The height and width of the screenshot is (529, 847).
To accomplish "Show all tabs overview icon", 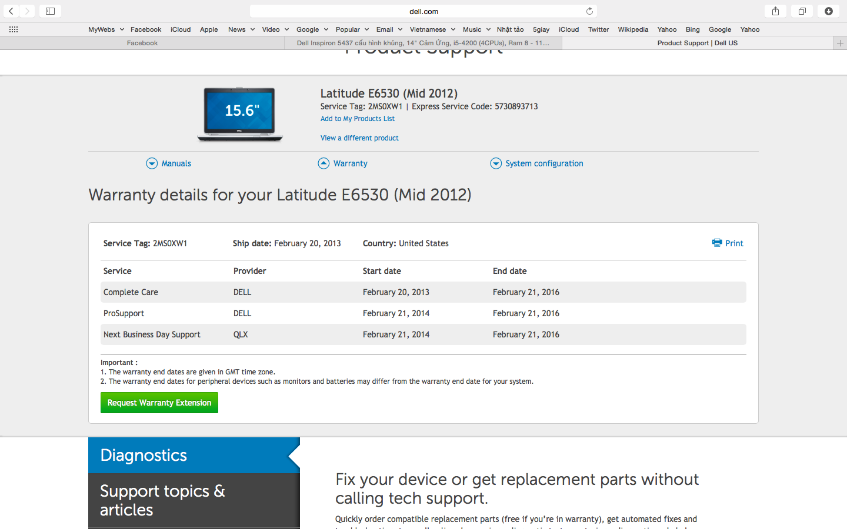I will pyautogui.click(x=802, y=11).
